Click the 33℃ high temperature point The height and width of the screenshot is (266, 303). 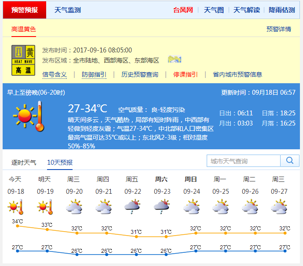pyautogui.click(x=47, y=229)
